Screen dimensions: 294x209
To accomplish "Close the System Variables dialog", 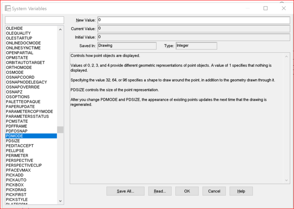I will pos(284,8).
